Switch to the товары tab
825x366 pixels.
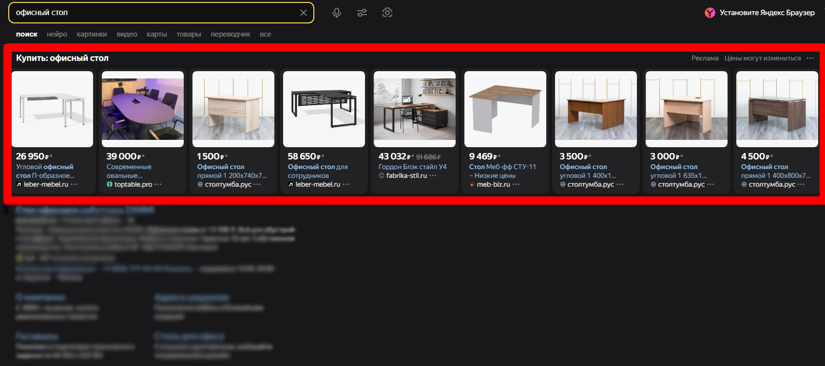point(189,34)
